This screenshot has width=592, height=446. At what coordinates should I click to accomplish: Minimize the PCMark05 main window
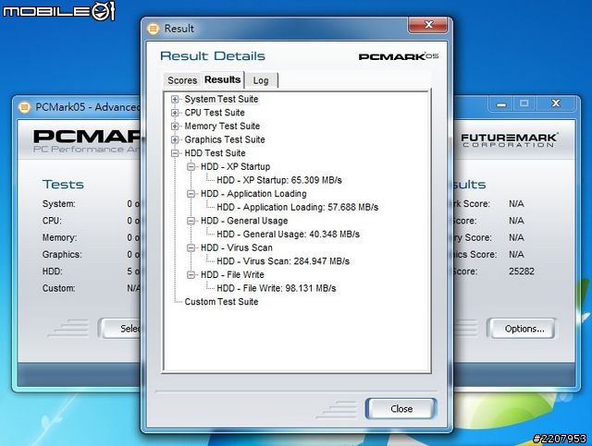point(501,104)
